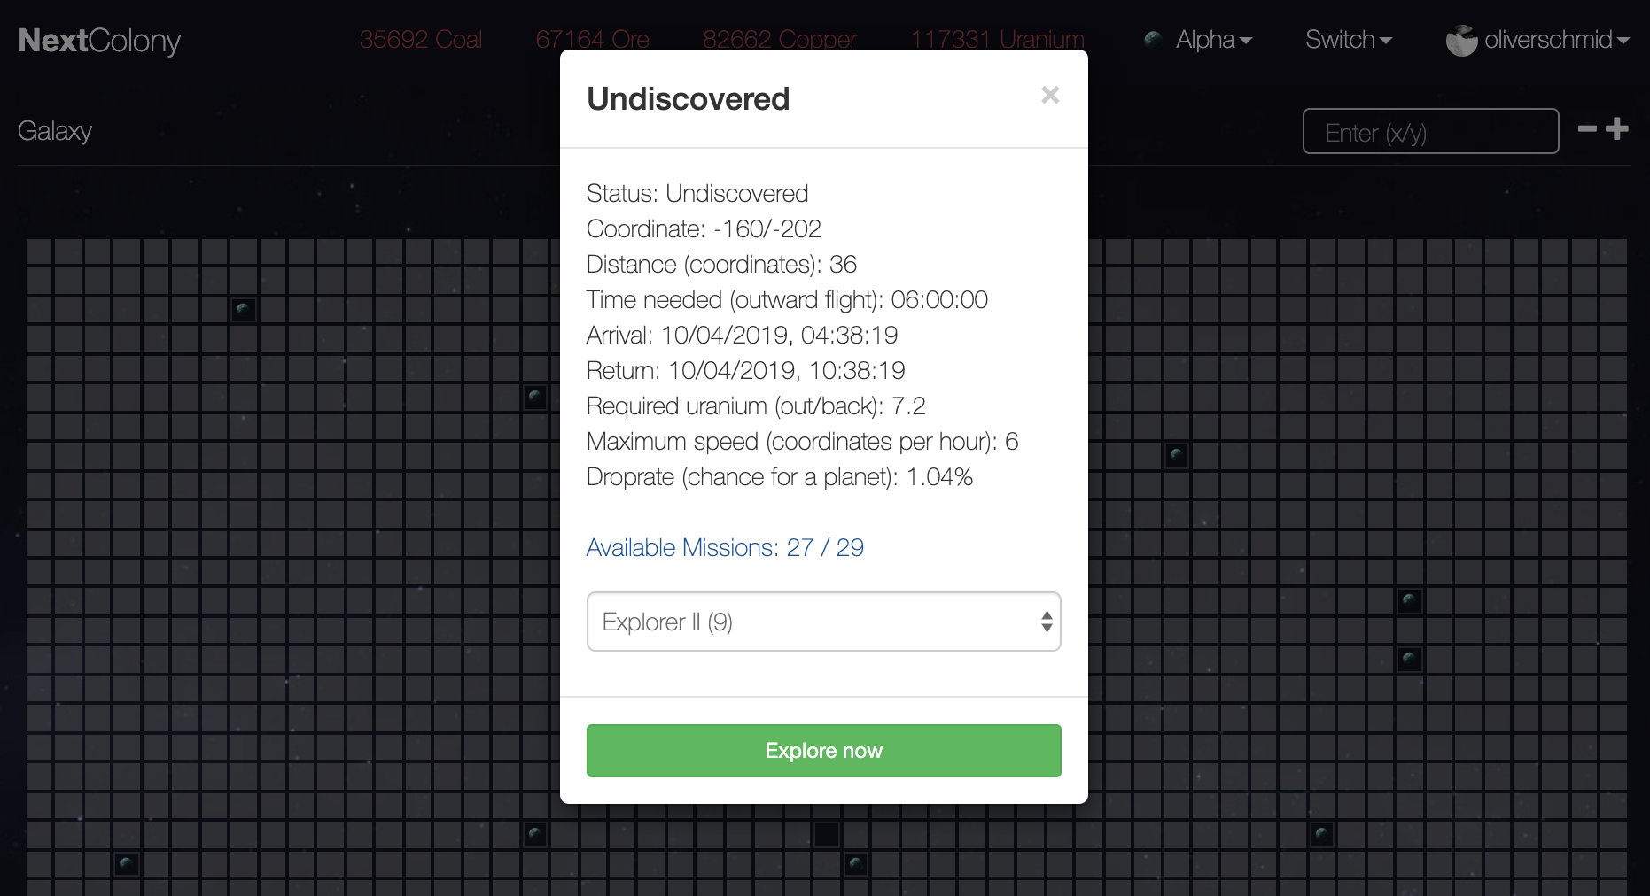The image size is (1650, 896).
Task: Click the Coal resource counter
Action: (x=421, y=40)
